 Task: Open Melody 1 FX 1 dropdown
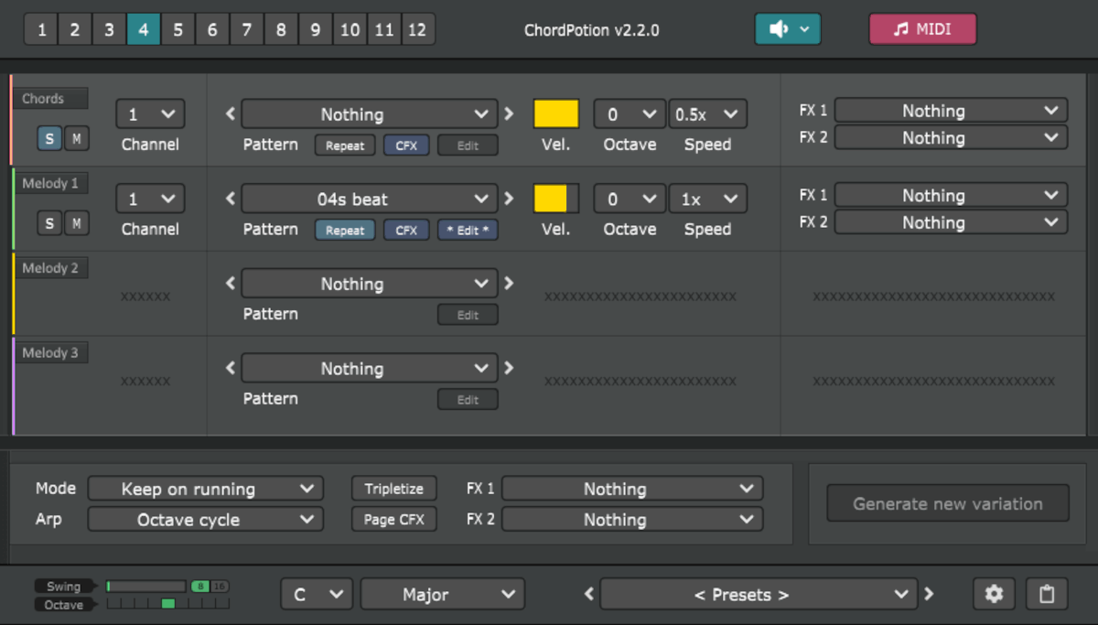pos(951,195)
